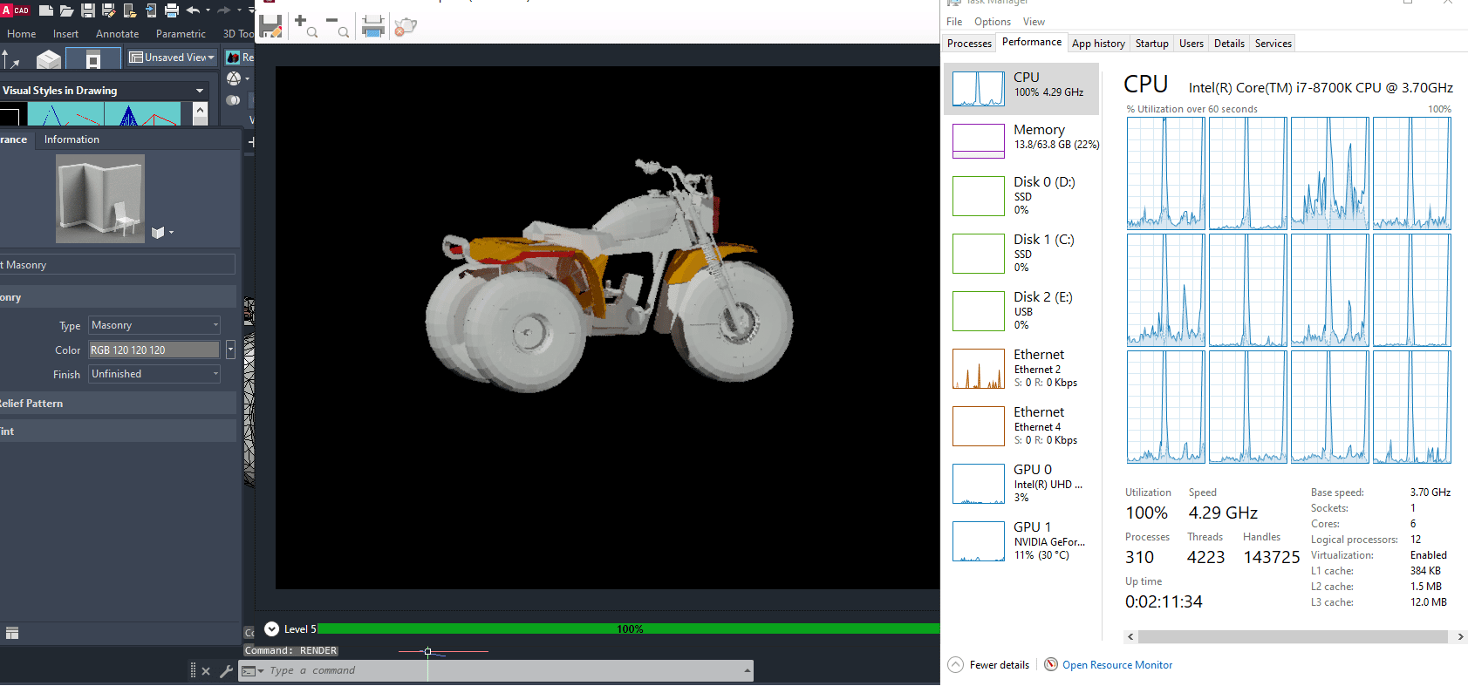Click the minus magnifier zoom-out icon
Image resolution: width=1468 pixels, height=686 pixels.
[338, 25]
